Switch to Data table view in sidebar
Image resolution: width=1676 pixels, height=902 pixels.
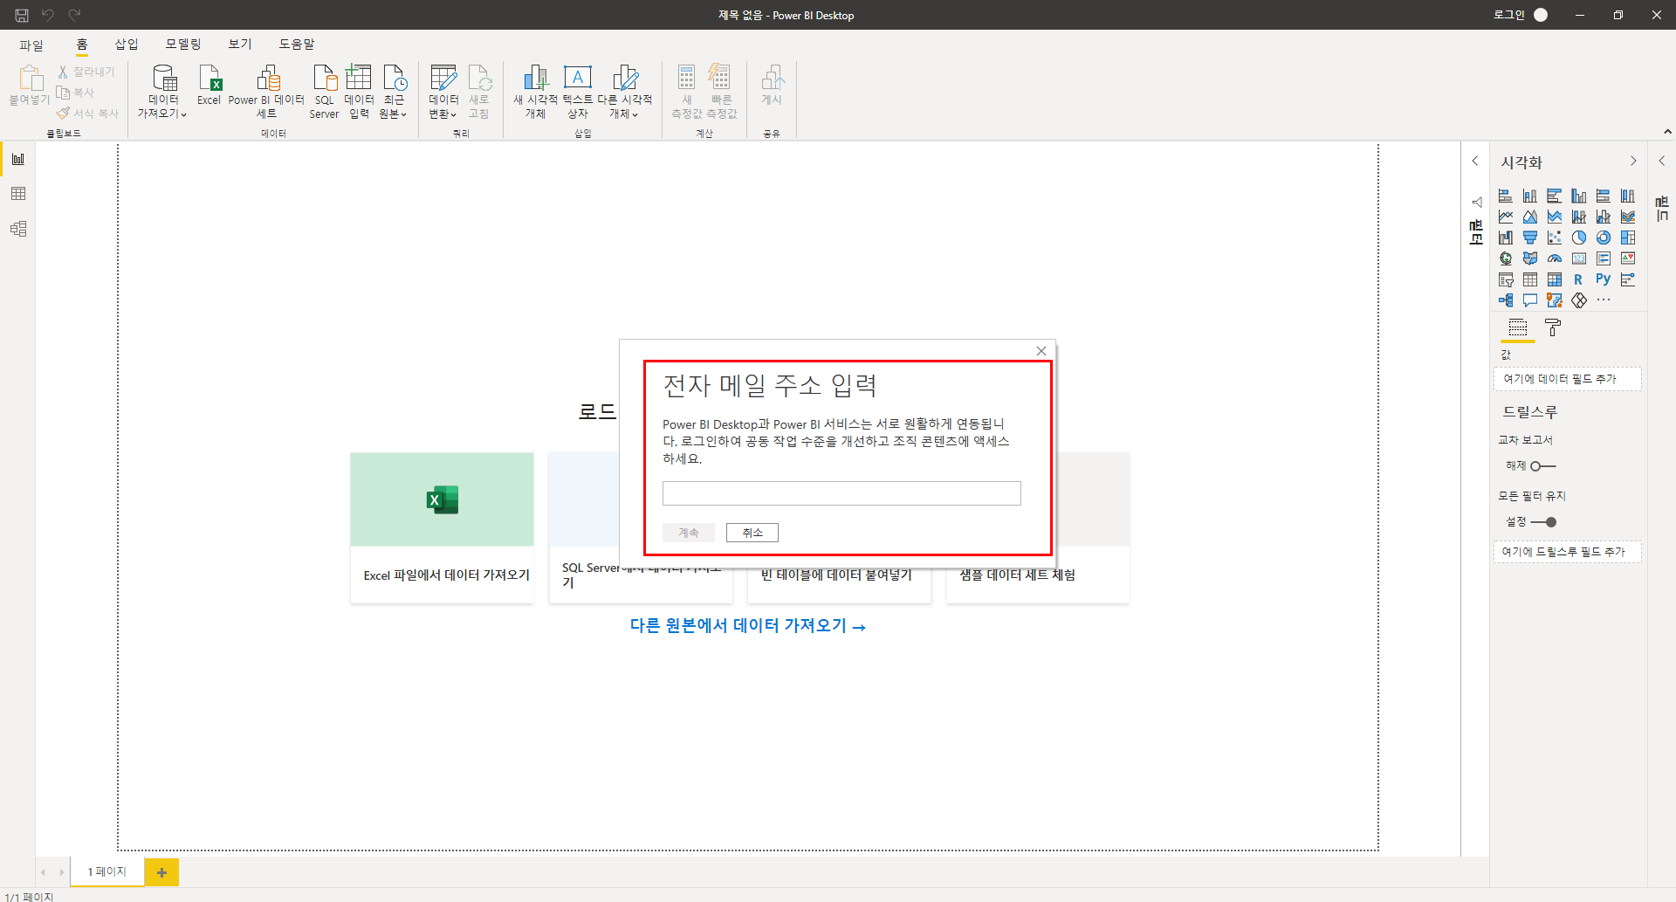(18, 194)
